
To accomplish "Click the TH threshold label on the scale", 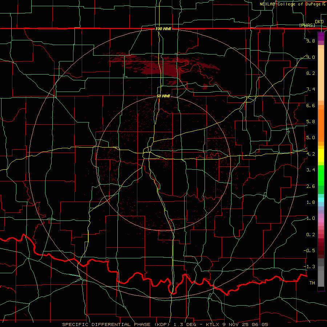I will 312,283.
